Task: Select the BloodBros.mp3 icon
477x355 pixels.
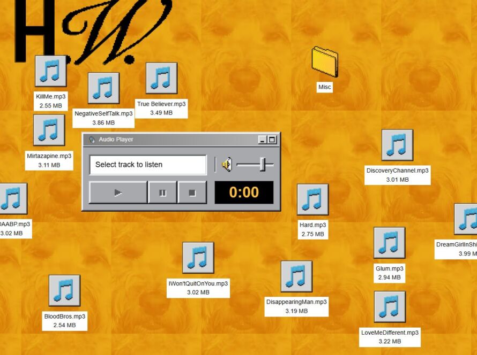Action: point(64,290)
